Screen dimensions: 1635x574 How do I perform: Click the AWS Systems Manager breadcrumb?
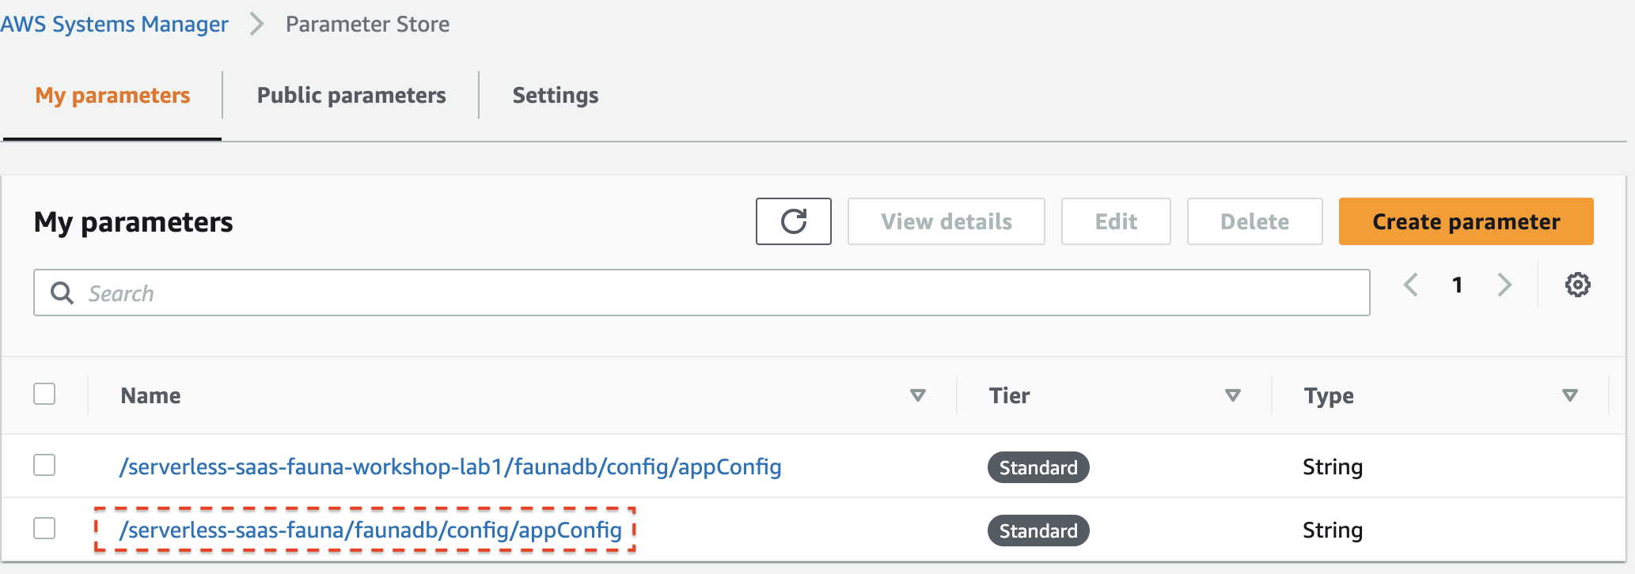[x=114, y=24]
